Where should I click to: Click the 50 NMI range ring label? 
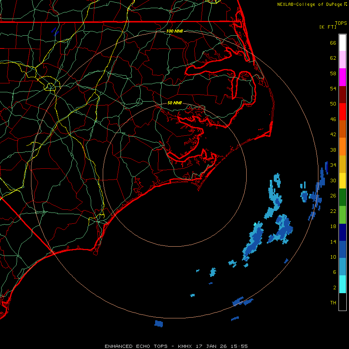point(174,103)
